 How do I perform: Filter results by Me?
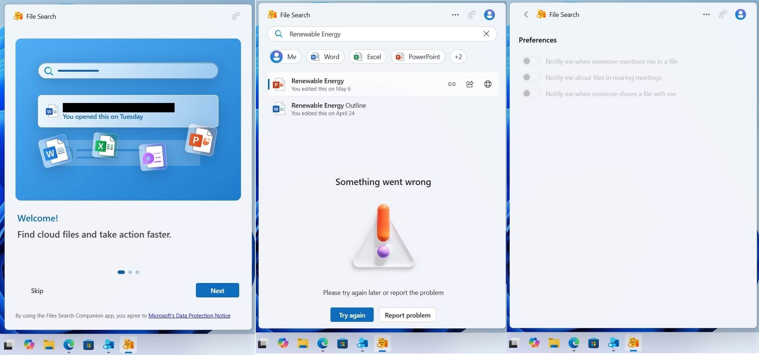pos(285,57)
